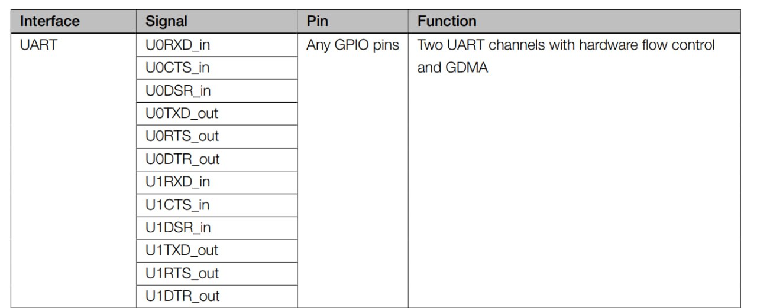
Task: Select the U0RXD_in signal cell
Action: click(x=178, y=45)
